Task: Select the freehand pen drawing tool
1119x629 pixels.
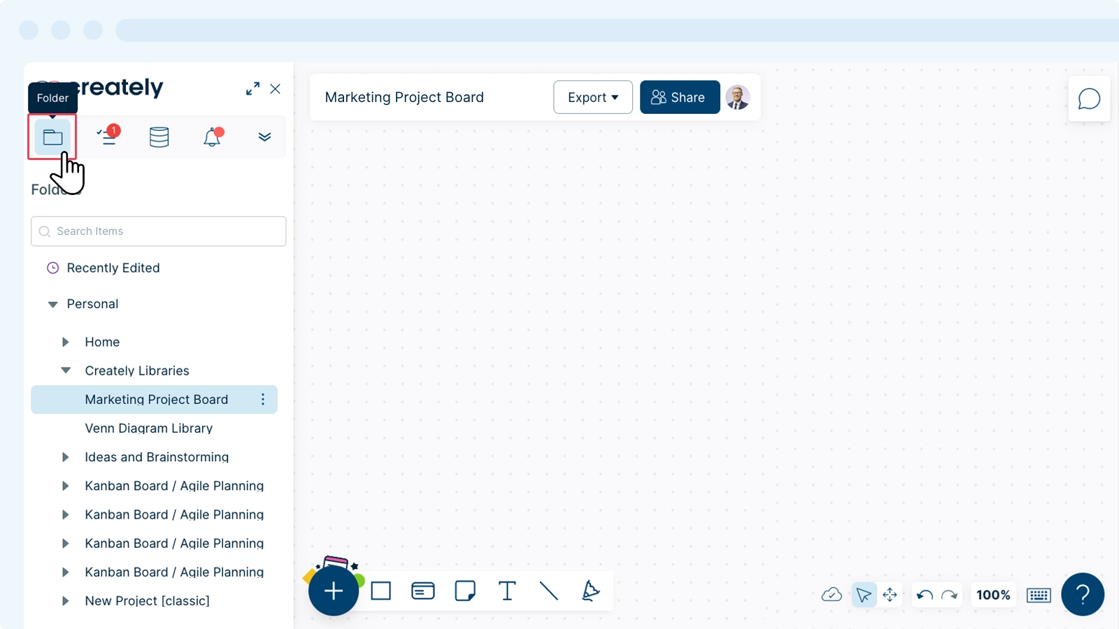Action: [x=591, y=591]
